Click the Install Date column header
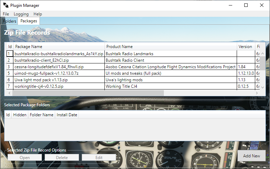Screen dimensions: 270x169 point(67,115)
